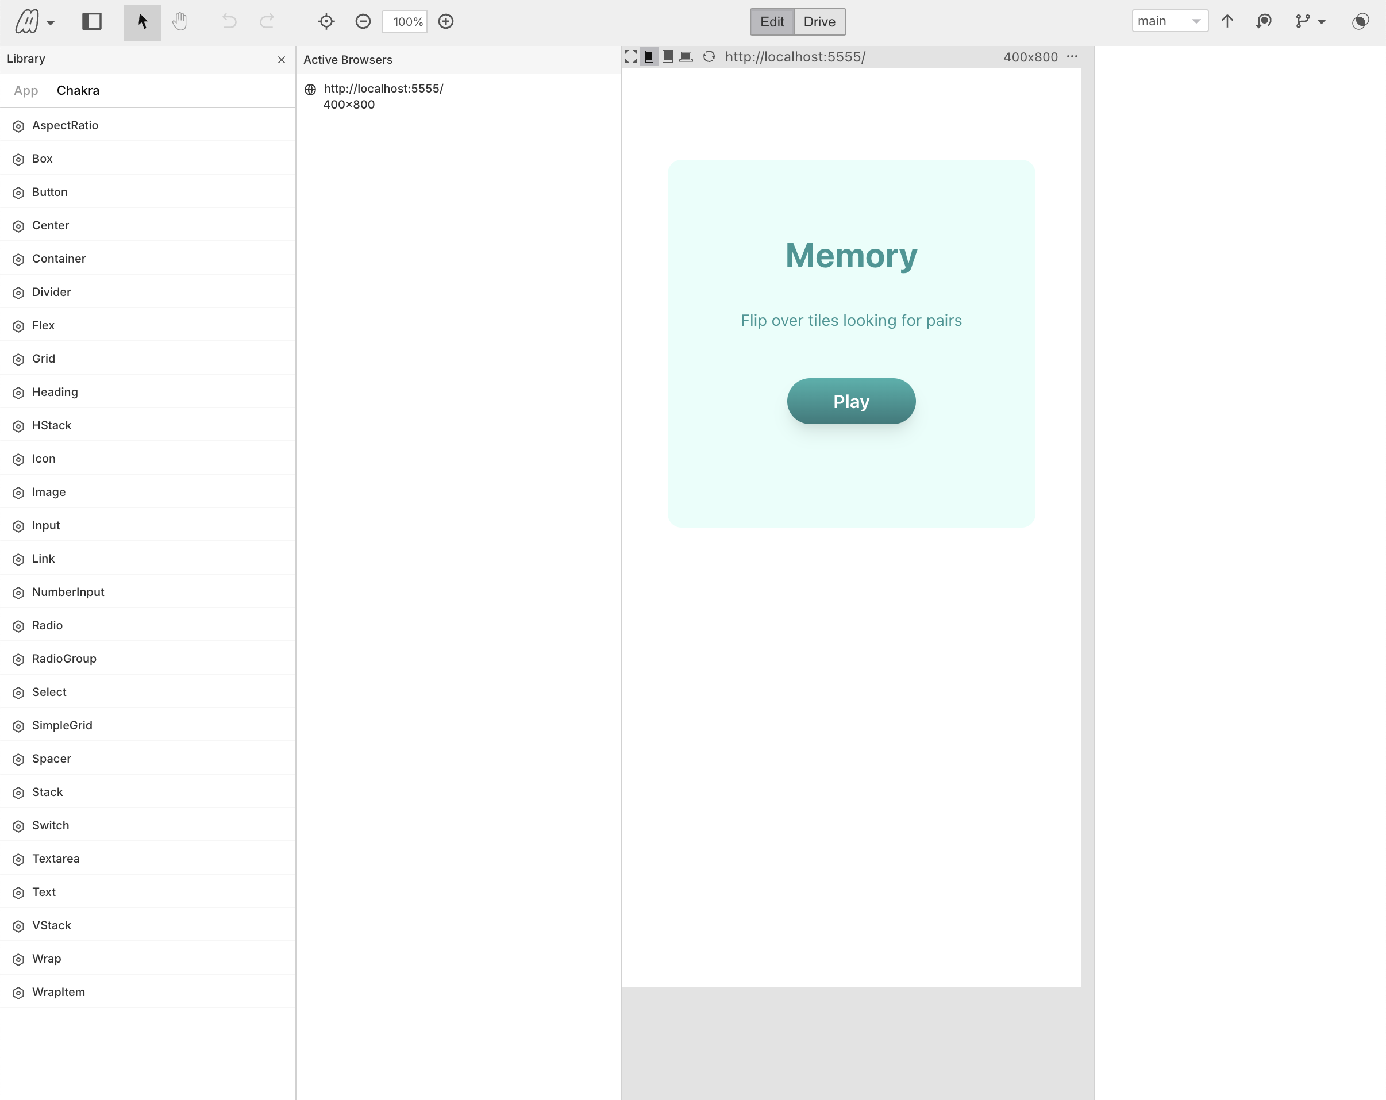The image size is (1386, 1100).
Task: Open the main branch dropdown
Action: [x=1169, y=21]
